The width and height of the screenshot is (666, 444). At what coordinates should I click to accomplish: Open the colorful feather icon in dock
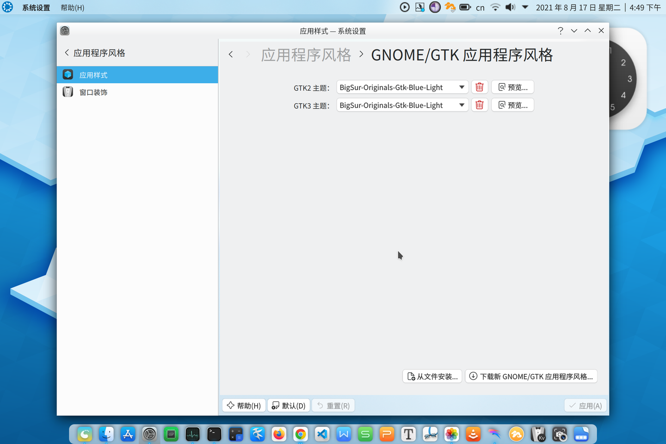[495, 434]
